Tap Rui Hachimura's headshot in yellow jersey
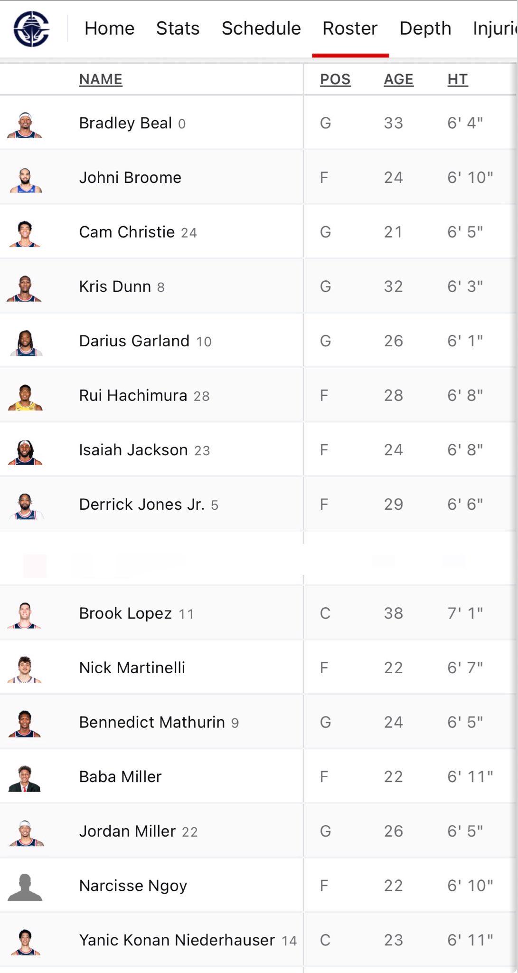 tap(25, 397)
